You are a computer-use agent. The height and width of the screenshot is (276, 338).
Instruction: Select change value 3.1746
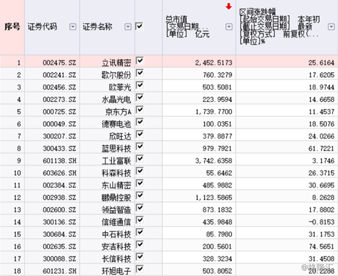(x=323, y=161)
